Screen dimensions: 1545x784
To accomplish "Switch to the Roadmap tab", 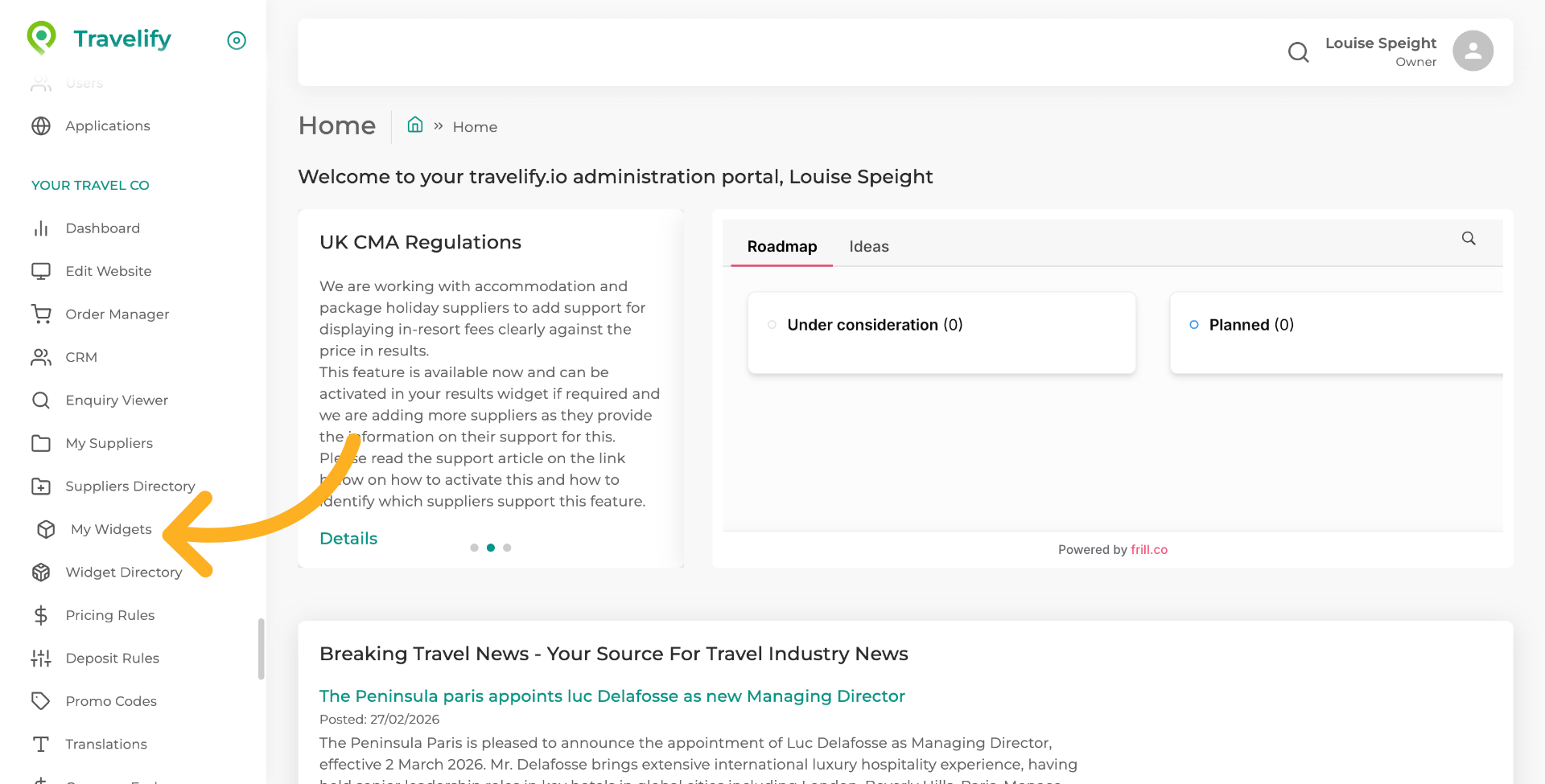I will 781,247.
